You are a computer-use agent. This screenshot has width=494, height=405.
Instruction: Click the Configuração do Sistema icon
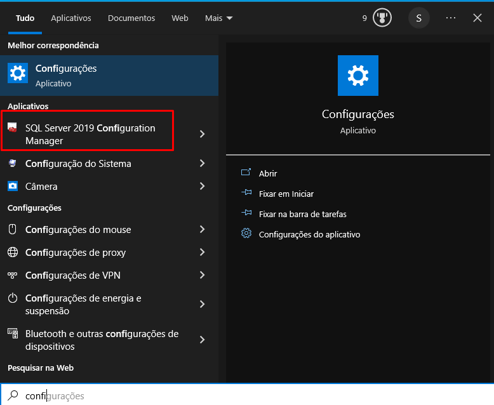click(12, 164)
